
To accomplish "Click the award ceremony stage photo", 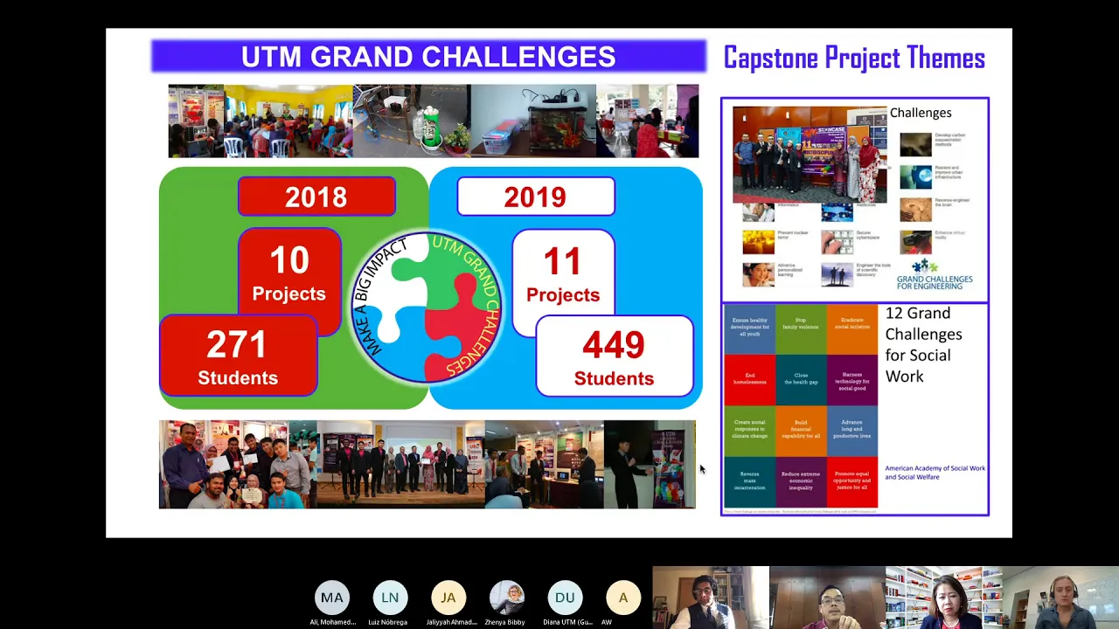I will [x=400, y=464].
